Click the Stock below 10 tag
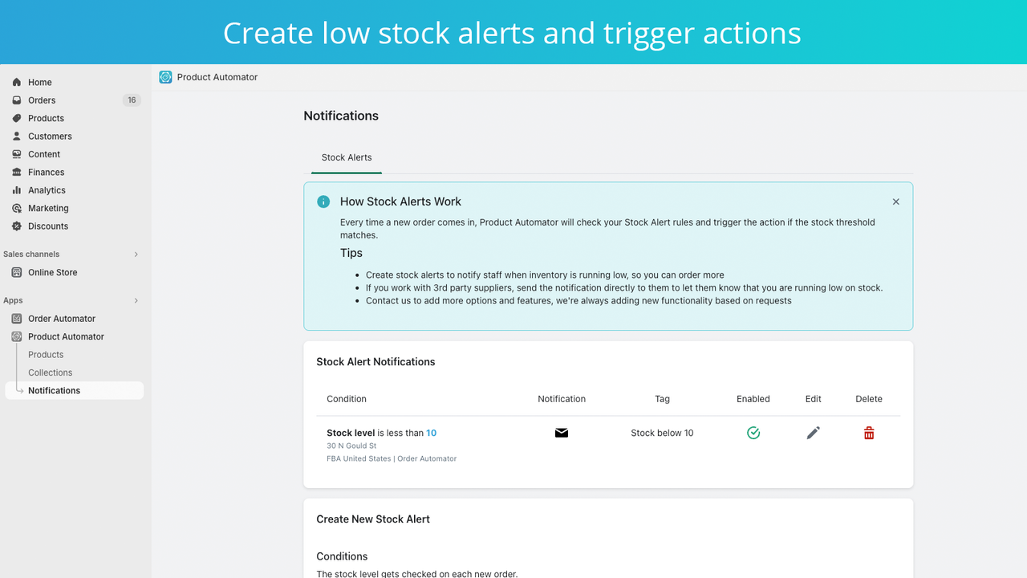Viewport: 1027px width, 578px height. tap(662, 433)
